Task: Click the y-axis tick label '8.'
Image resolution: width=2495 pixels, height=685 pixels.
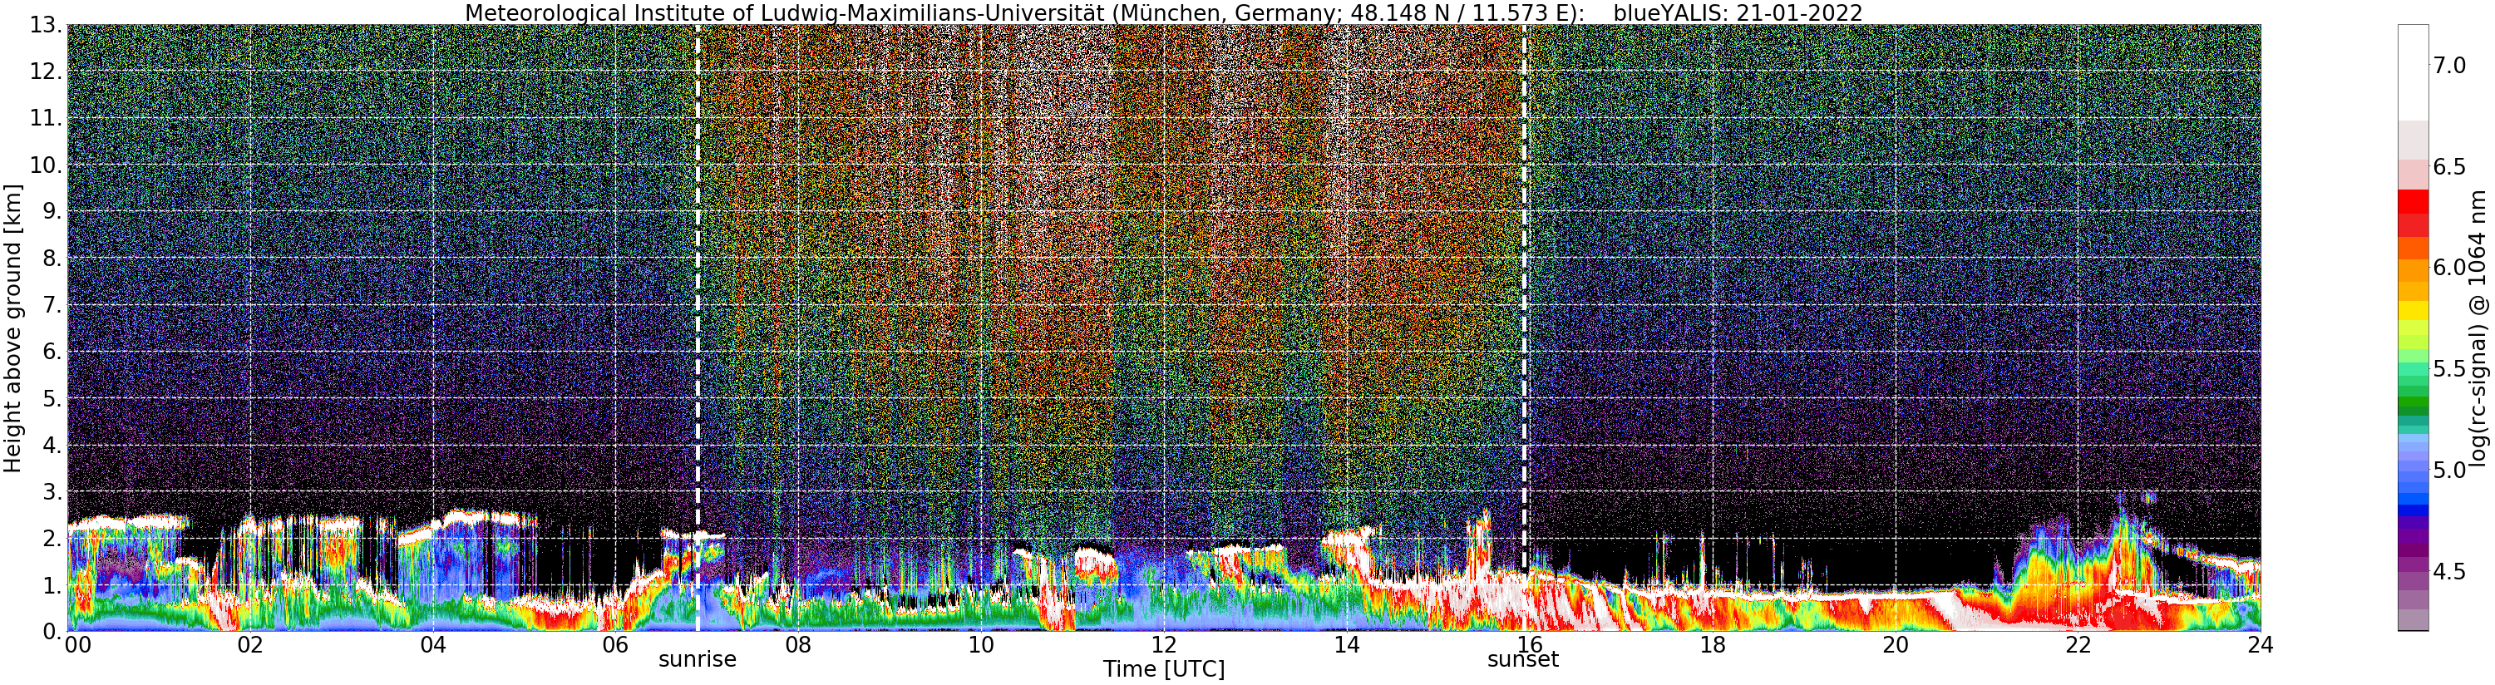Action: point(52,258)
